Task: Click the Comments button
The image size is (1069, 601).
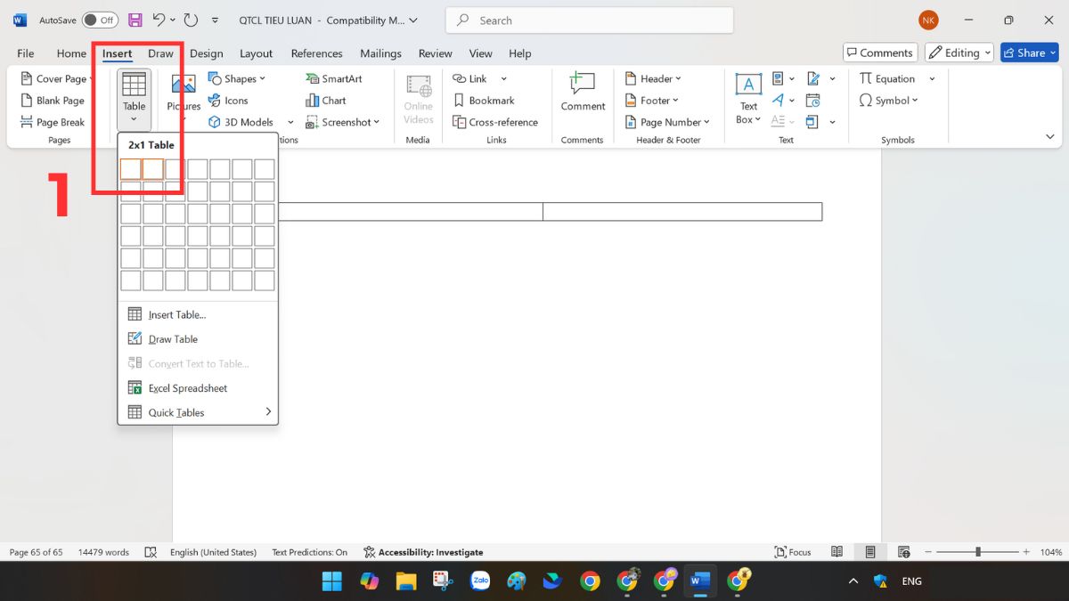Action: (x=880, y=53)
